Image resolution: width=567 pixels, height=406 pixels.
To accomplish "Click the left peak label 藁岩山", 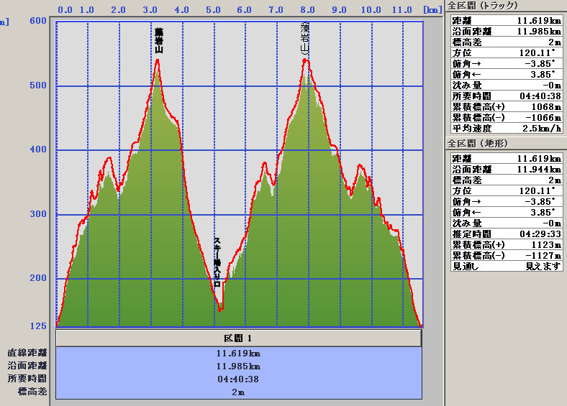I will click(158, 41).
